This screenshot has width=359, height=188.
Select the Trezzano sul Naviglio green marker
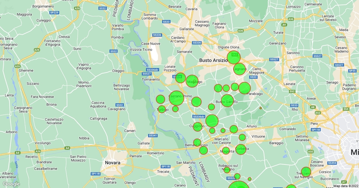306,172
